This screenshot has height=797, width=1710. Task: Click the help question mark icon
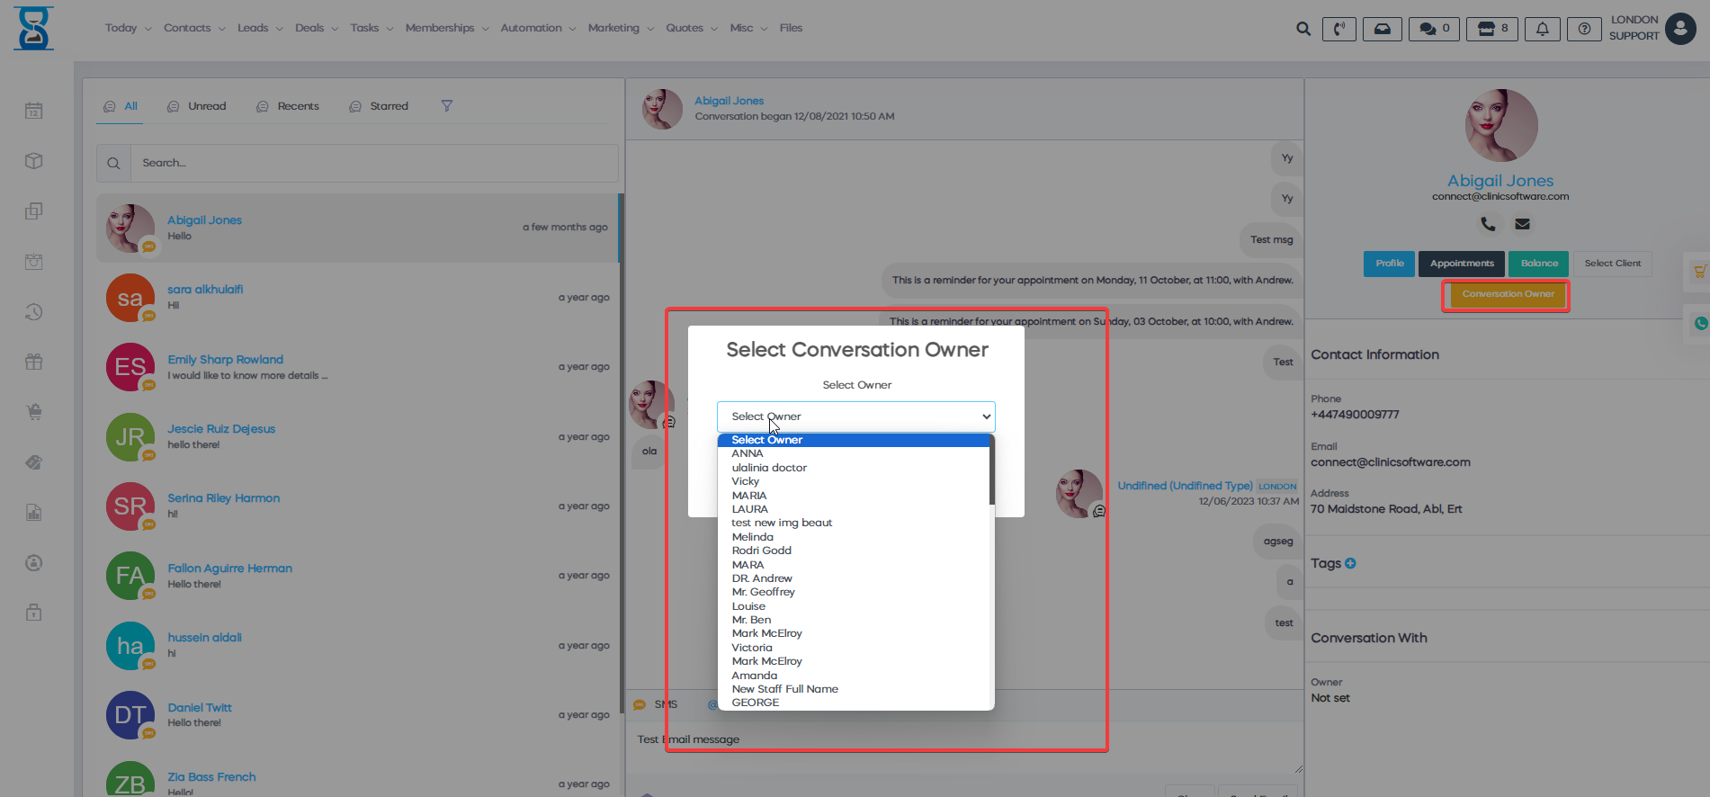tap(1584, 29)
